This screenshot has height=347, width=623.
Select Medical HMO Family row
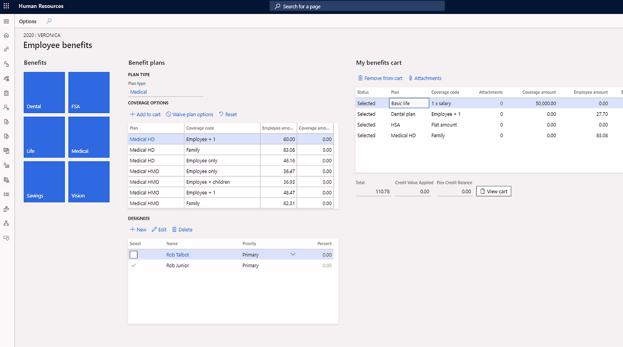tap(193, 203)
